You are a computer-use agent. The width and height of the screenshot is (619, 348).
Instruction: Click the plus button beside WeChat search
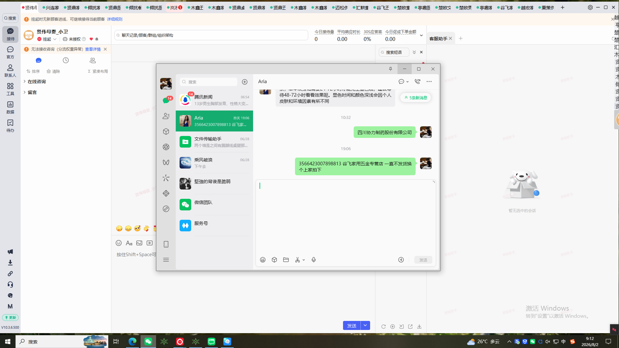point(245,82)
